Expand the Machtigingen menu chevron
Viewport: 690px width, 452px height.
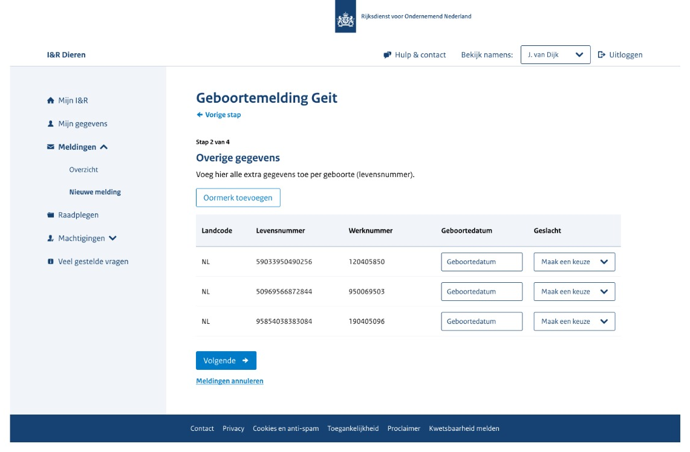pyautogui.click(x=112, y=238)
